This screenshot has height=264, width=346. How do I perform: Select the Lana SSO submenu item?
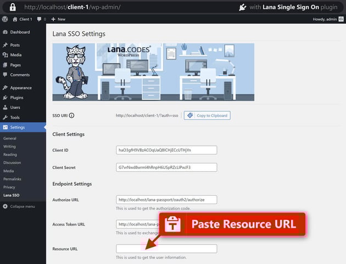click(12, 195)
